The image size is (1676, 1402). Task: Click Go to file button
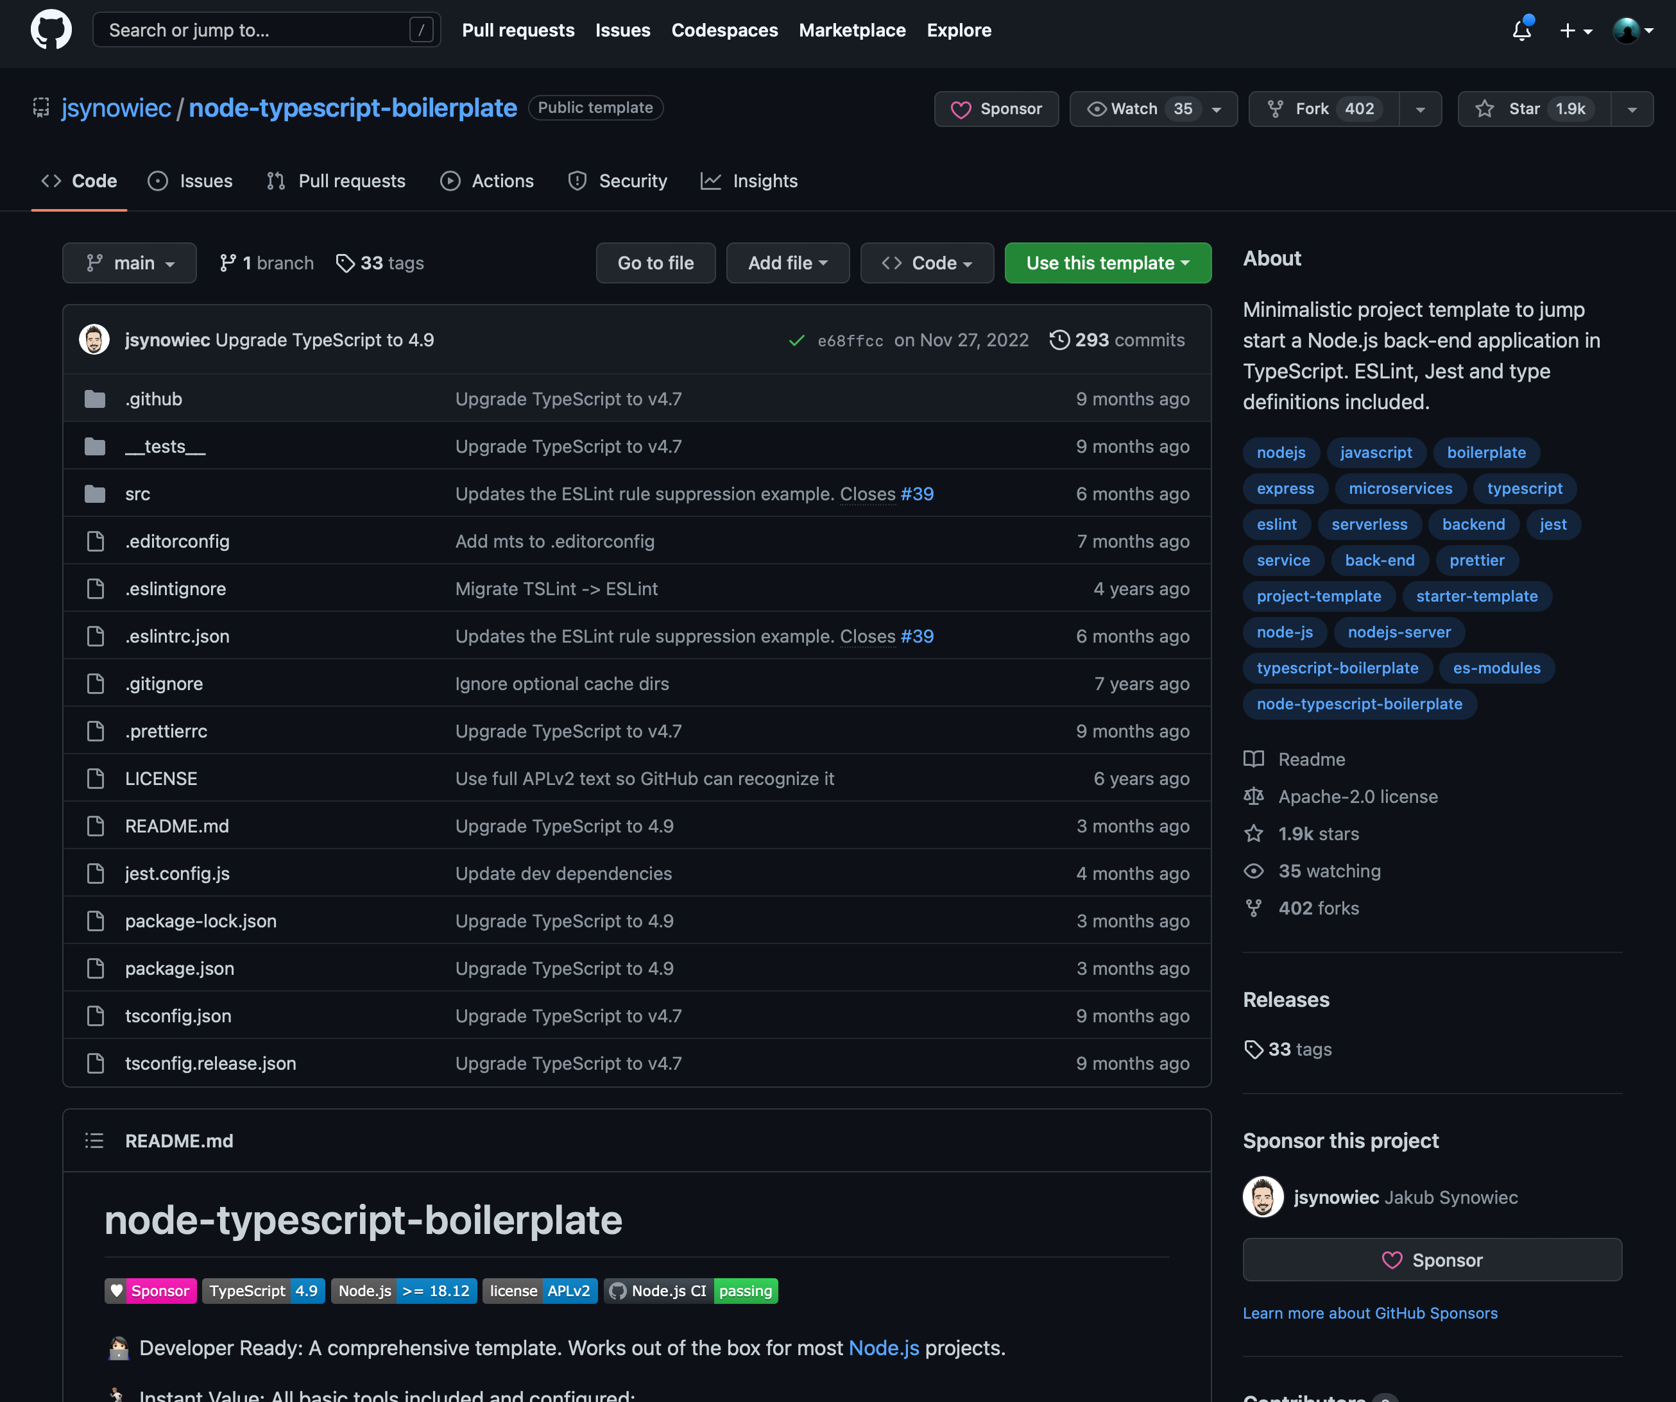pyautogui.click(x=655, y=263)
